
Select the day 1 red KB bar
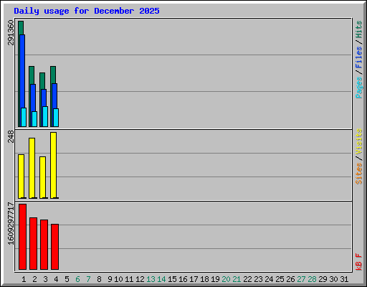pos(22,237)
